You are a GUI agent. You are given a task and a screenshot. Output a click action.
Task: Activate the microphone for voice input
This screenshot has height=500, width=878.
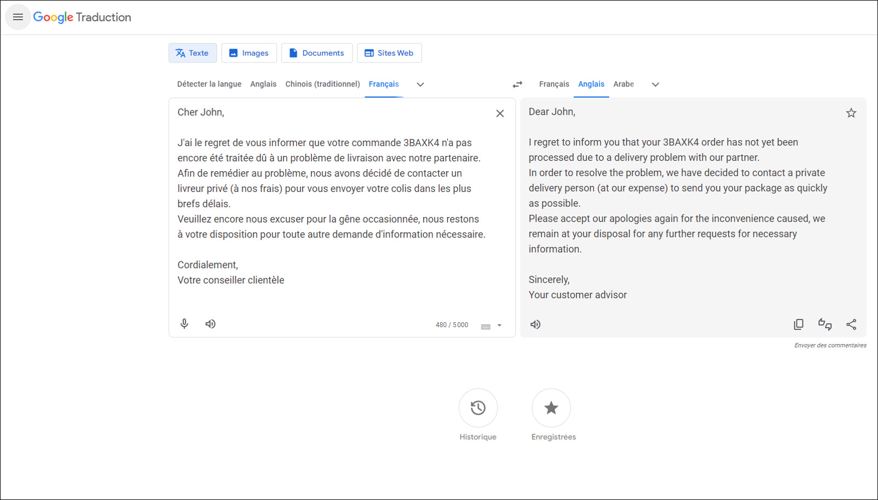click(184, 323)
